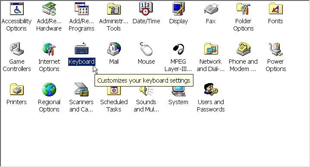The height and width of the screenshot is (167, 310).
Task: Click the highlighted Keyboard icon
Action: pyautogui.click(x=81, y=49)
